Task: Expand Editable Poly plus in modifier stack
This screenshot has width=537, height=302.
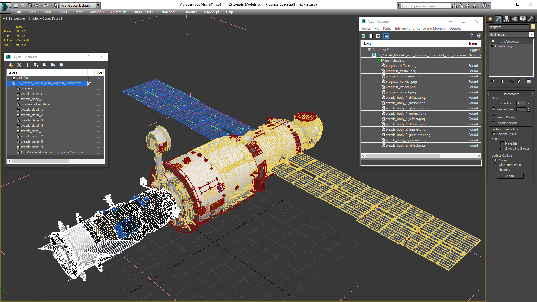Action: [492, 46]
